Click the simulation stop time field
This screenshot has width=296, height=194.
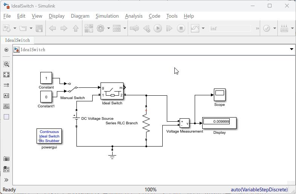[230, 29]
